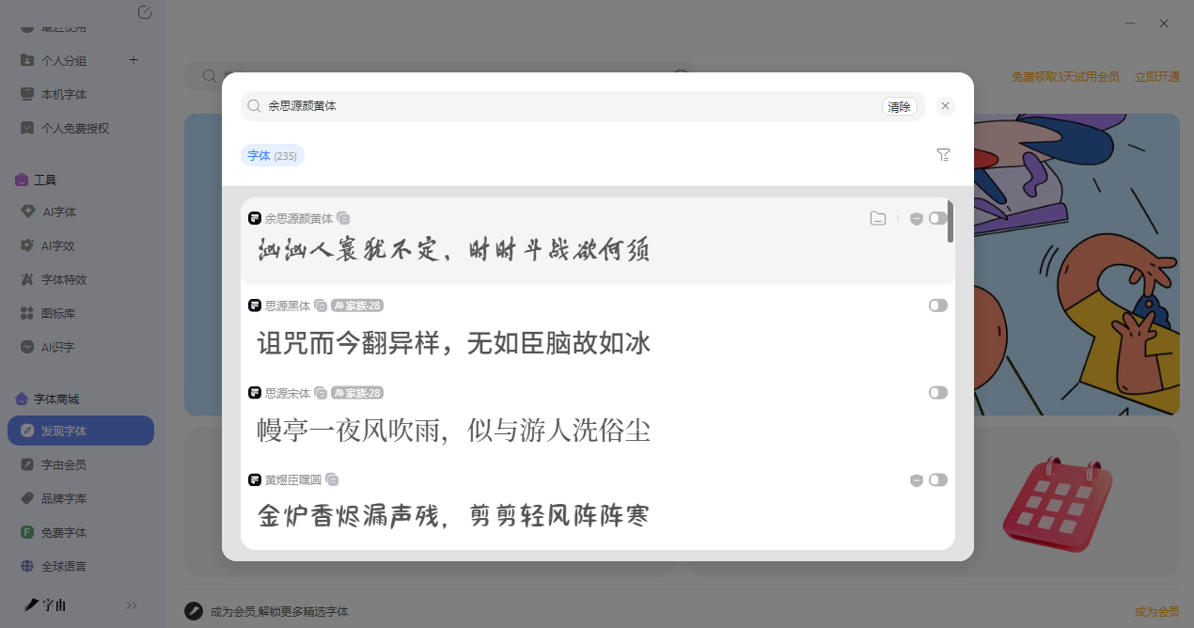1194x628 pixels.
Task: Click the shield icon on 黄煜臣嘿圆 row
Action: pos(916,480)
